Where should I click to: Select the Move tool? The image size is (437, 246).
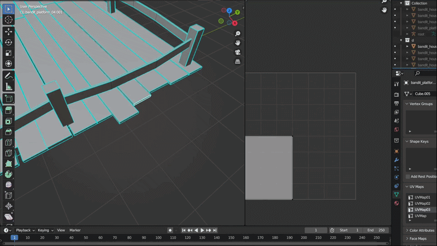[9, 32]
